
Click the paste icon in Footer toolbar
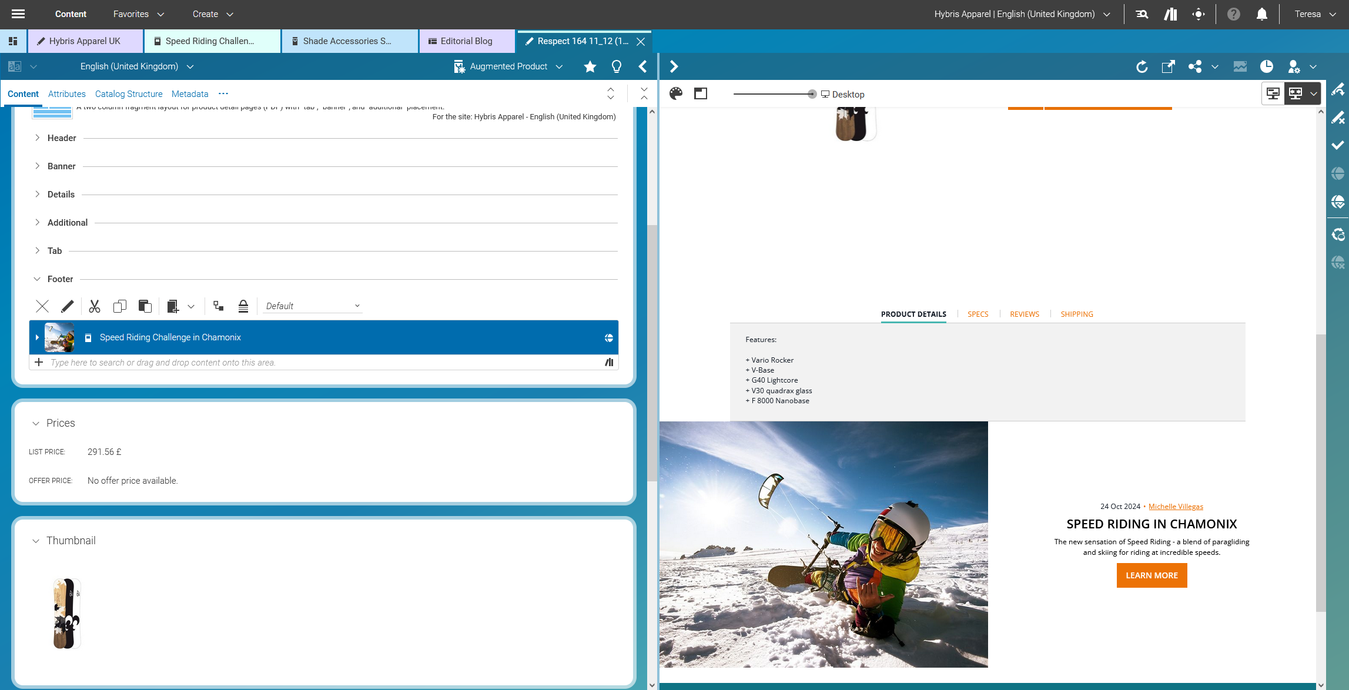coord(145,306)
